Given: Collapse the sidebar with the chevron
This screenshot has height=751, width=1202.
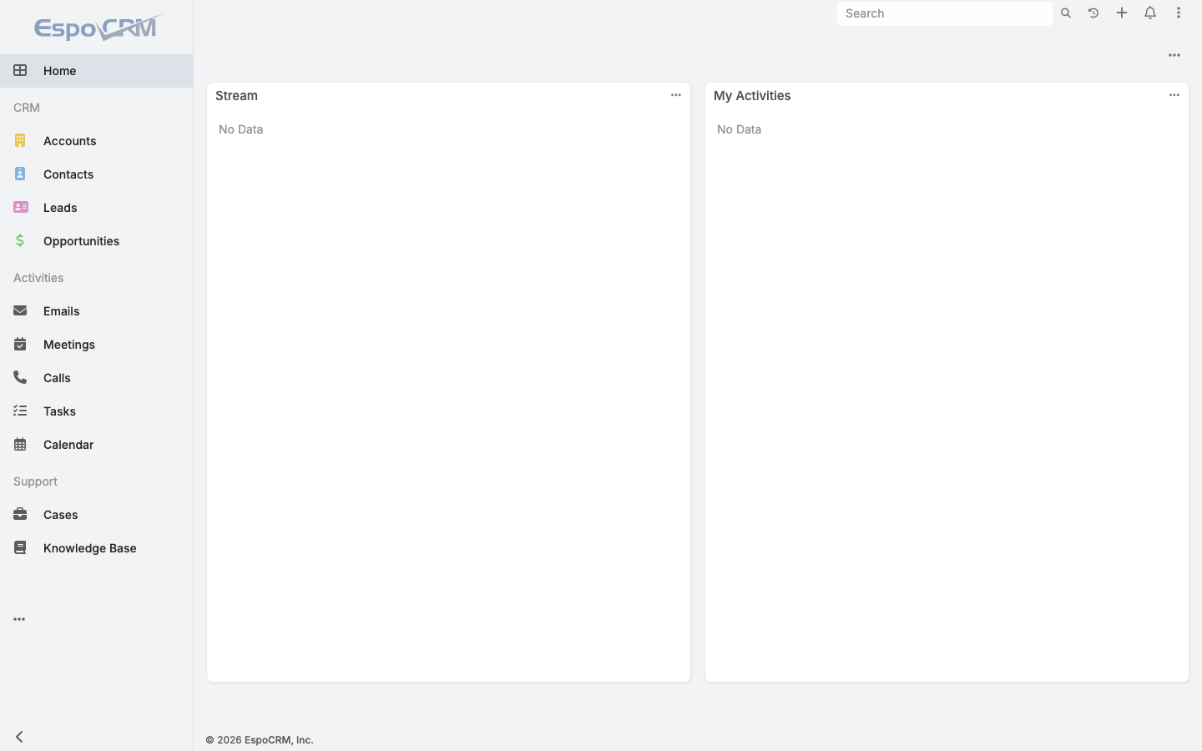Looking at the screenshot, I should coord(19,737).
